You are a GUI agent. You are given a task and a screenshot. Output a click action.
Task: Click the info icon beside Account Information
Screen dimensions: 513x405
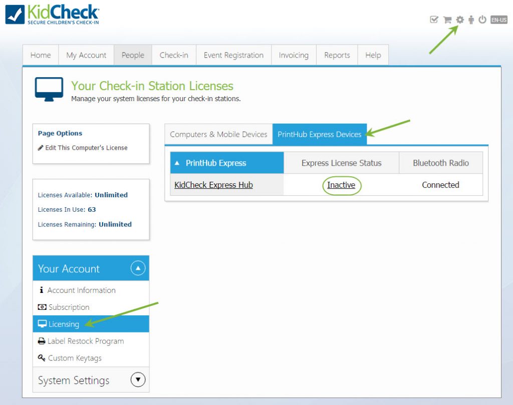click(41, 290)
